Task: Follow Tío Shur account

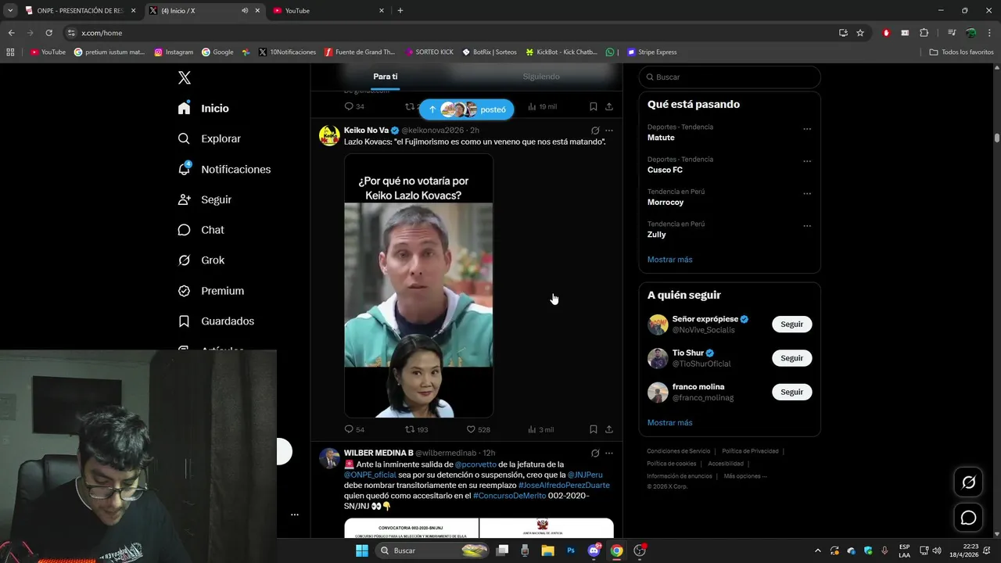Action: click(x=791, y=358)
